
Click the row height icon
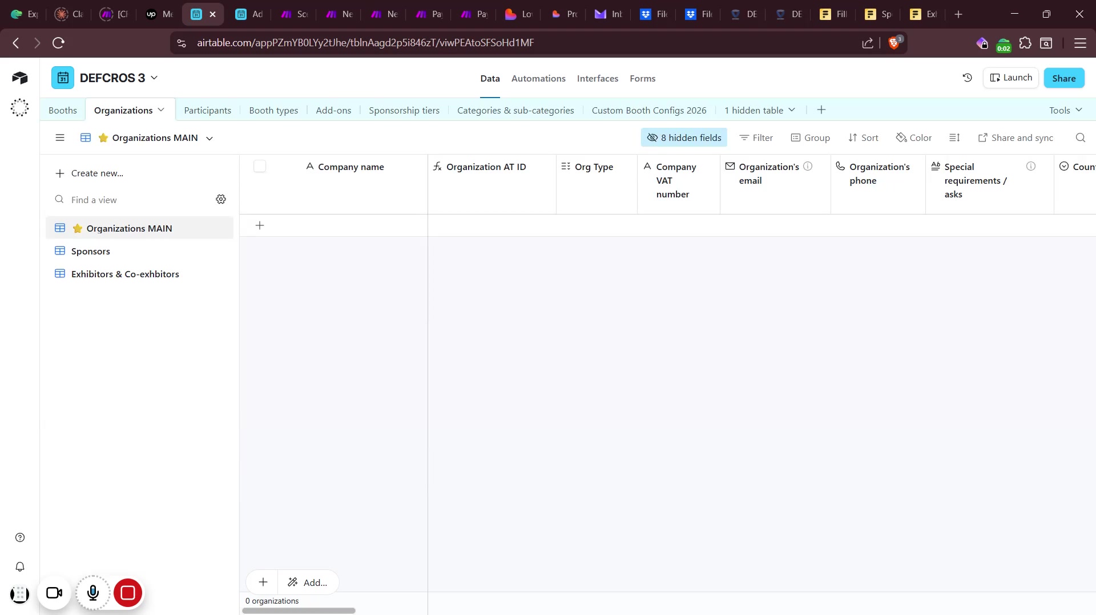click(954, 137)
